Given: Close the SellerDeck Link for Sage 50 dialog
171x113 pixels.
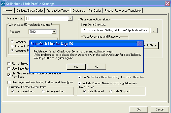Looking at the screenshot, I should click(140, 43).
